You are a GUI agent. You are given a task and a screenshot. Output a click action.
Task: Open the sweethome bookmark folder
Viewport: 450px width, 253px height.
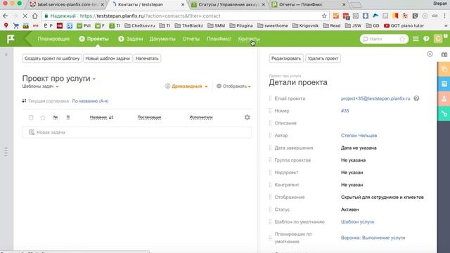click(x=273, y=26)
